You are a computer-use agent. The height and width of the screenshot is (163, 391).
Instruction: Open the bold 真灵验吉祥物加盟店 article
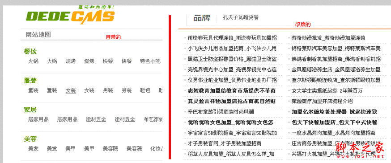pyautogui.click(x=232, y=102)
